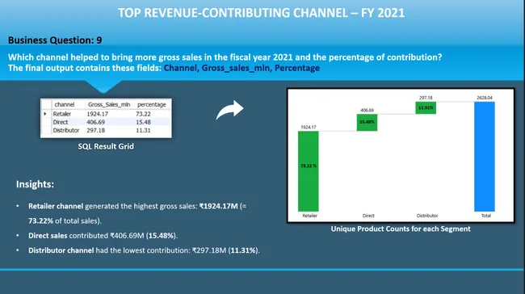Click the 1924.17 value in the grid
The height and width of the screenshot is (294, 525).
97,114
